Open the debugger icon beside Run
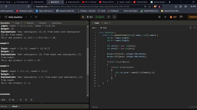The image size is (197, 110). click(x=83, y=17)
